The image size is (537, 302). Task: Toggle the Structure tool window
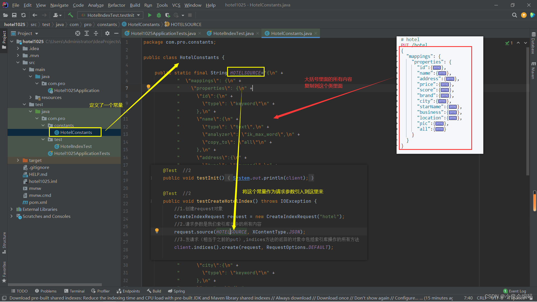tap(4, 242)
